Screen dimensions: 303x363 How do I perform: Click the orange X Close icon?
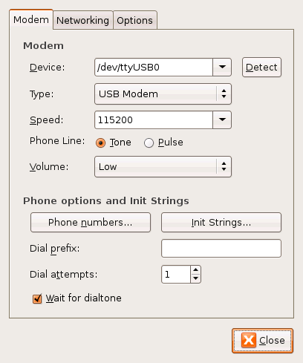tap(249, 340)
